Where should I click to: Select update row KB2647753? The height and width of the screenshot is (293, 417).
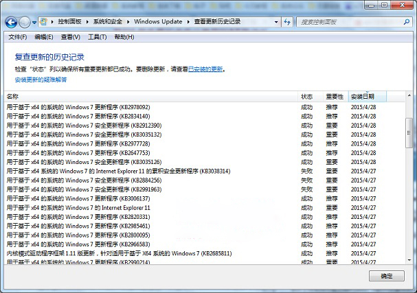coord(205,153)
